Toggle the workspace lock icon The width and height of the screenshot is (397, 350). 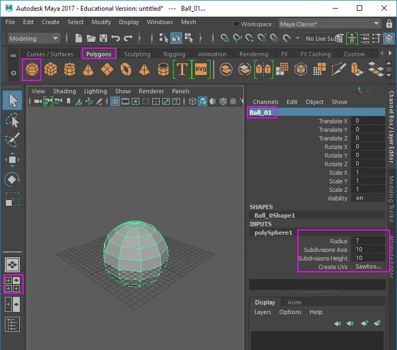point(389,24)
